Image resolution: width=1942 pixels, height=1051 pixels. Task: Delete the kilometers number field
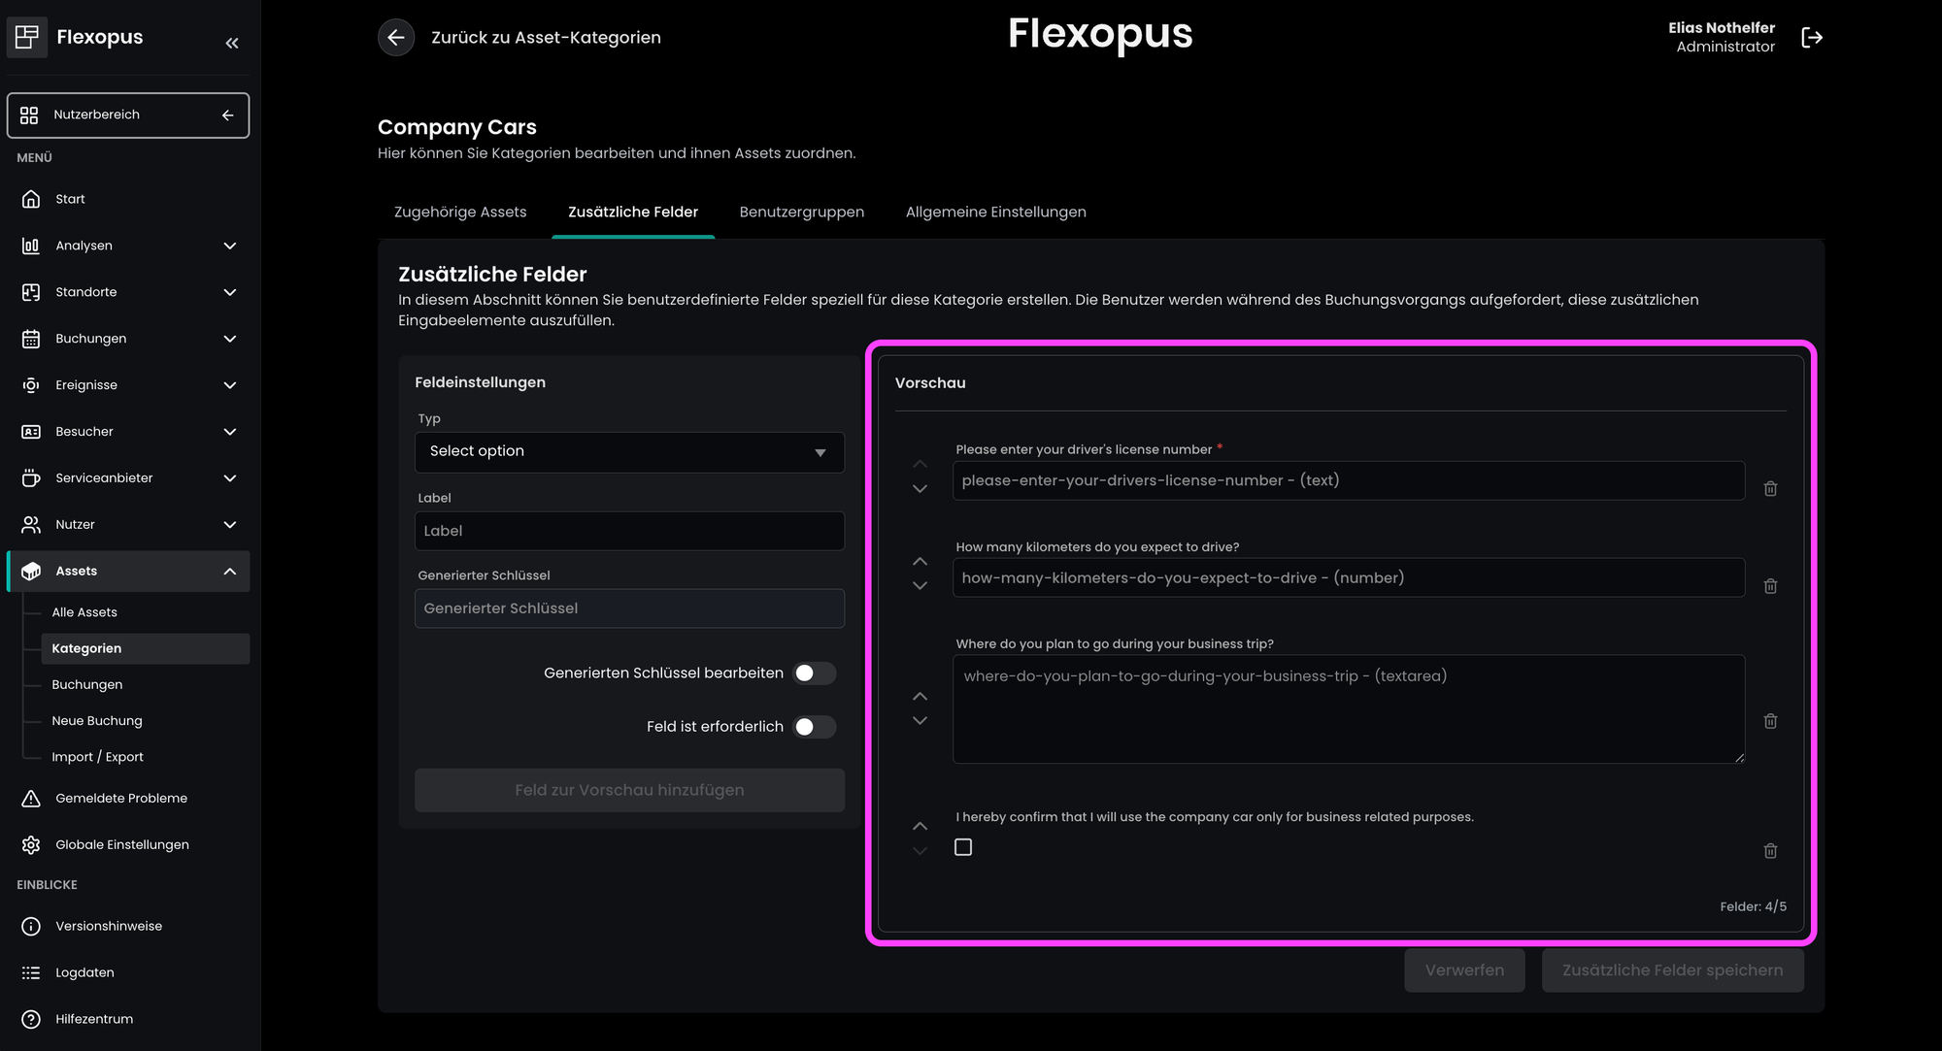pos(1770,586)
